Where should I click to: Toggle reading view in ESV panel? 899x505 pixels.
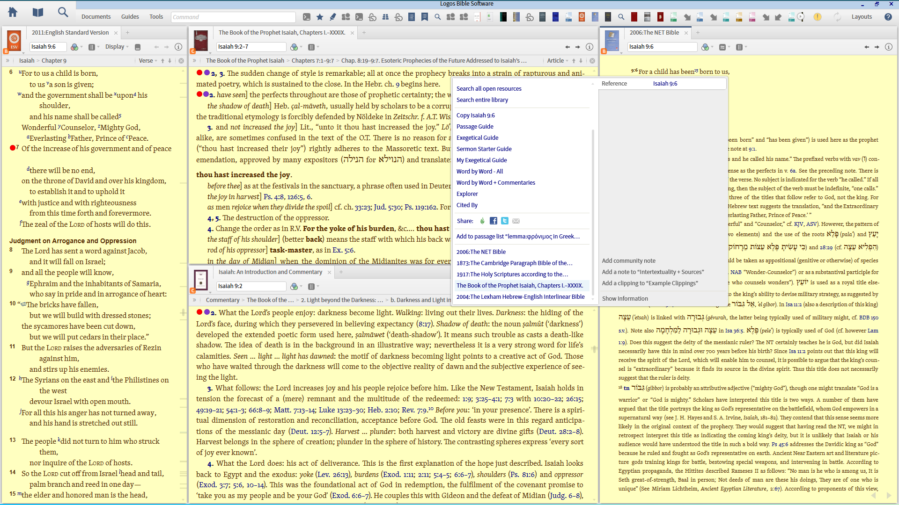[138, 47]
